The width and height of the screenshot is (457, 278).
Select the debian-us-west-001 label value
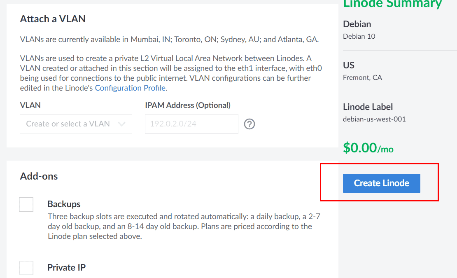[374, 119]
